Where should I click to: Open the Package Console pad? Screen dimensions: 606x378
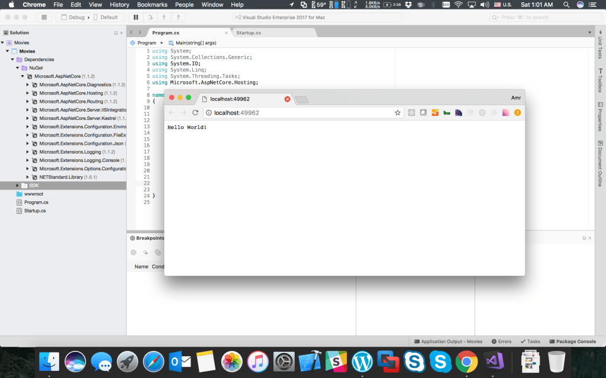pyautogui.click(x=573, y=341)
